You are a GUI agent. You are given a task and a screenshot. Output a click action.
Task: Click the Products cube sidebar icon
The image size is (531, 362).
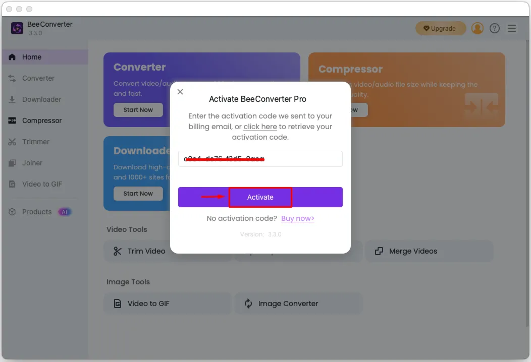point(12,212)
